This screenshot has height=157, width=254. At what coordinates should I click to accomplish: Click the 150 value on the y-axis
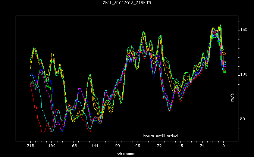tap(244, 29)
